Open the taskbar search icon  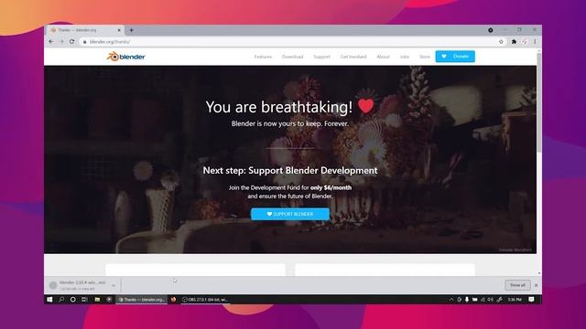[61, 299]
